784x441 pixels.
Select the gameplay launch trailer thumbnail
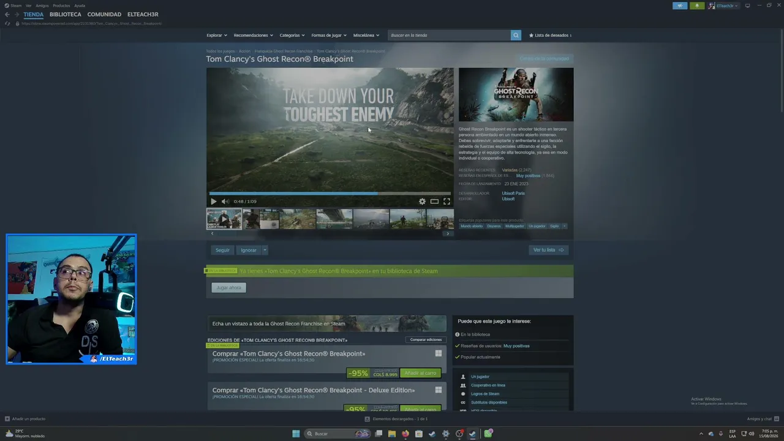coord(224,219)
